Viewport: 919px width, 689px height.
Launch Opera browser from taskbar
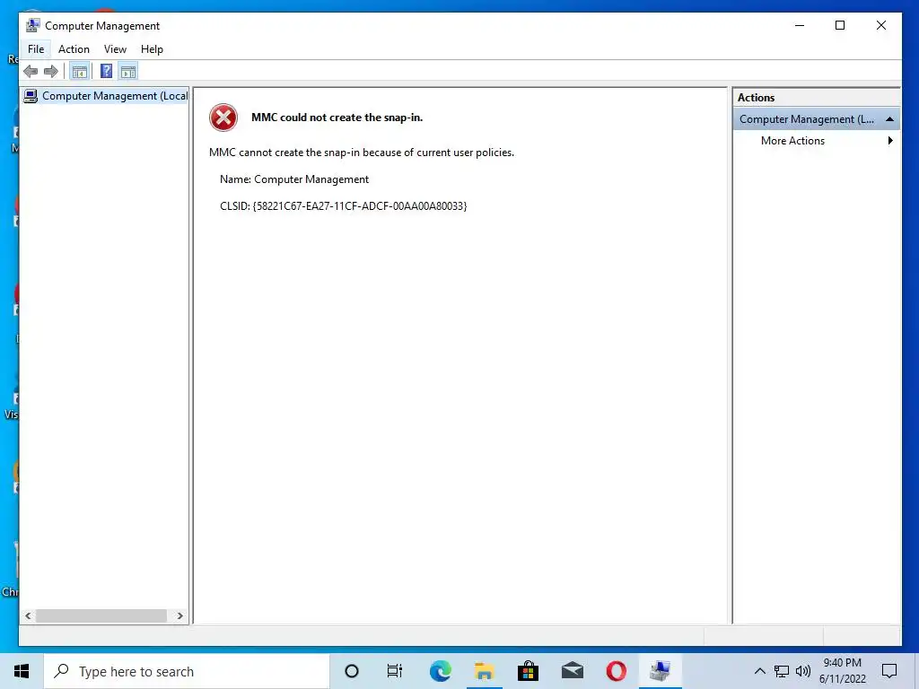point(616,671)
